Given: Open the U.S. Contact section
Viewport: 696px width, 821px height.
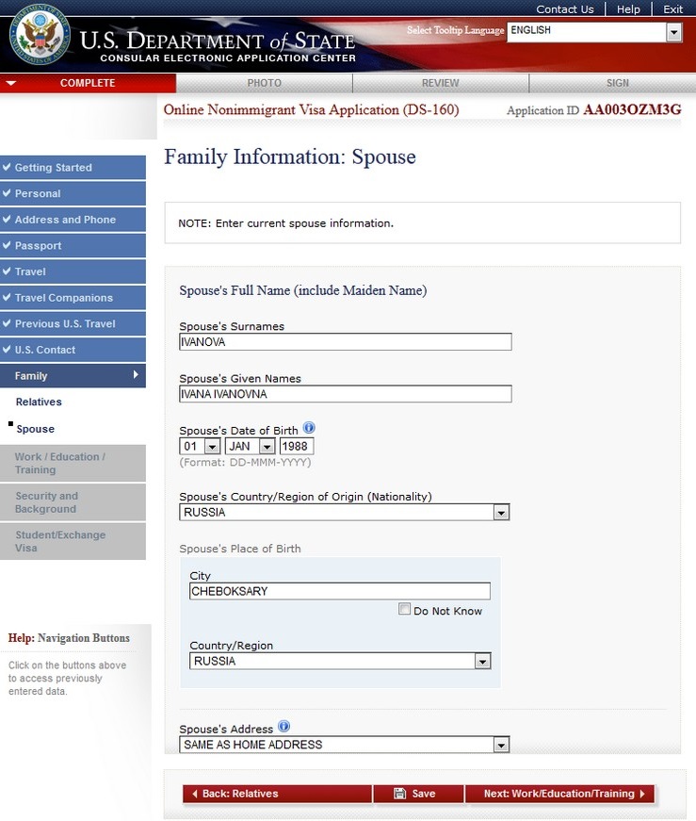Looking at the screenshot, I should (73, 350).
